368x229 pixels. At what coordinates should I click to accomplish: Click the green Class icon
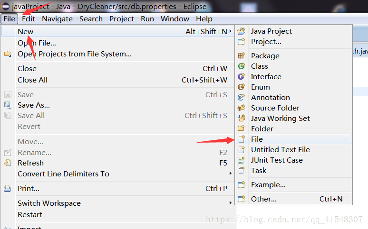(241, 66)
